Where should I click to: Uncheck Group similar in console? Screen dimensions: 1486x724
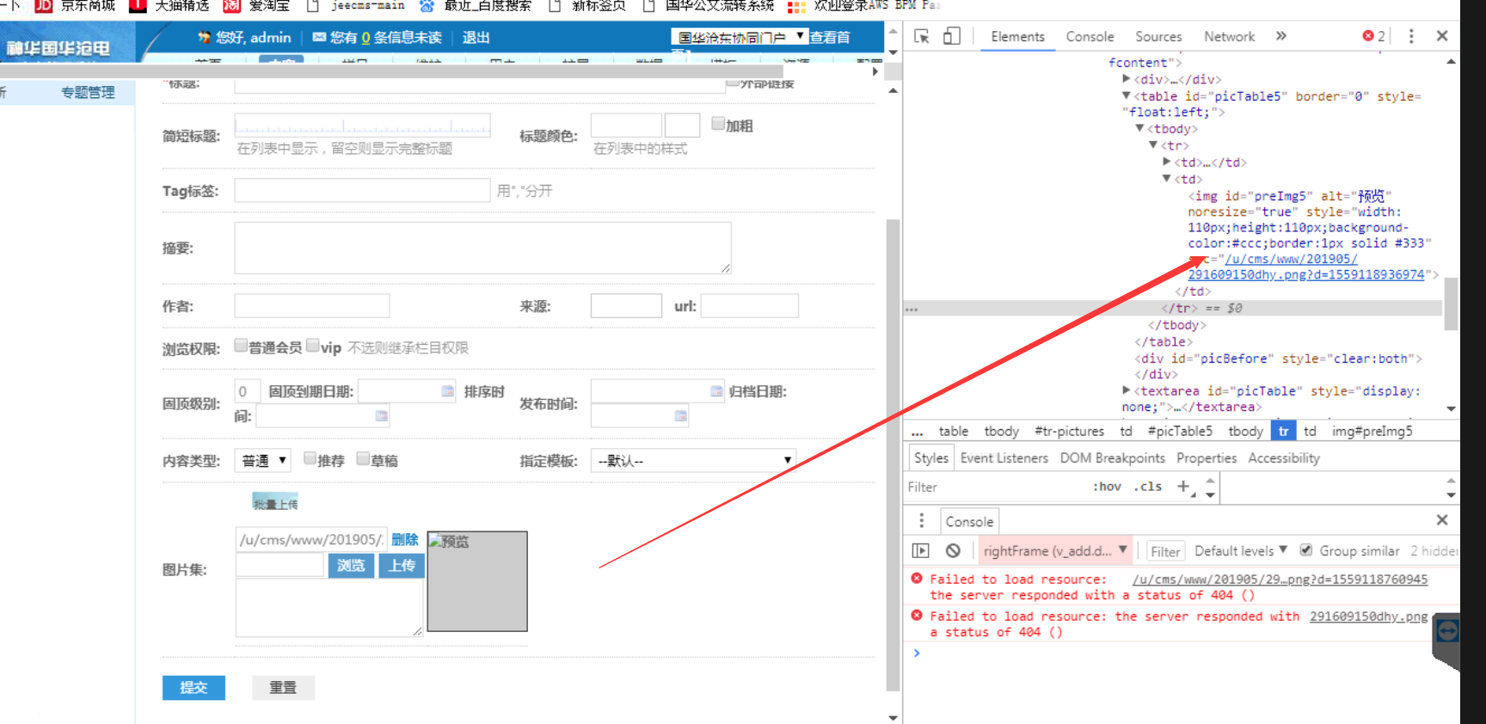click(1306, 550)
